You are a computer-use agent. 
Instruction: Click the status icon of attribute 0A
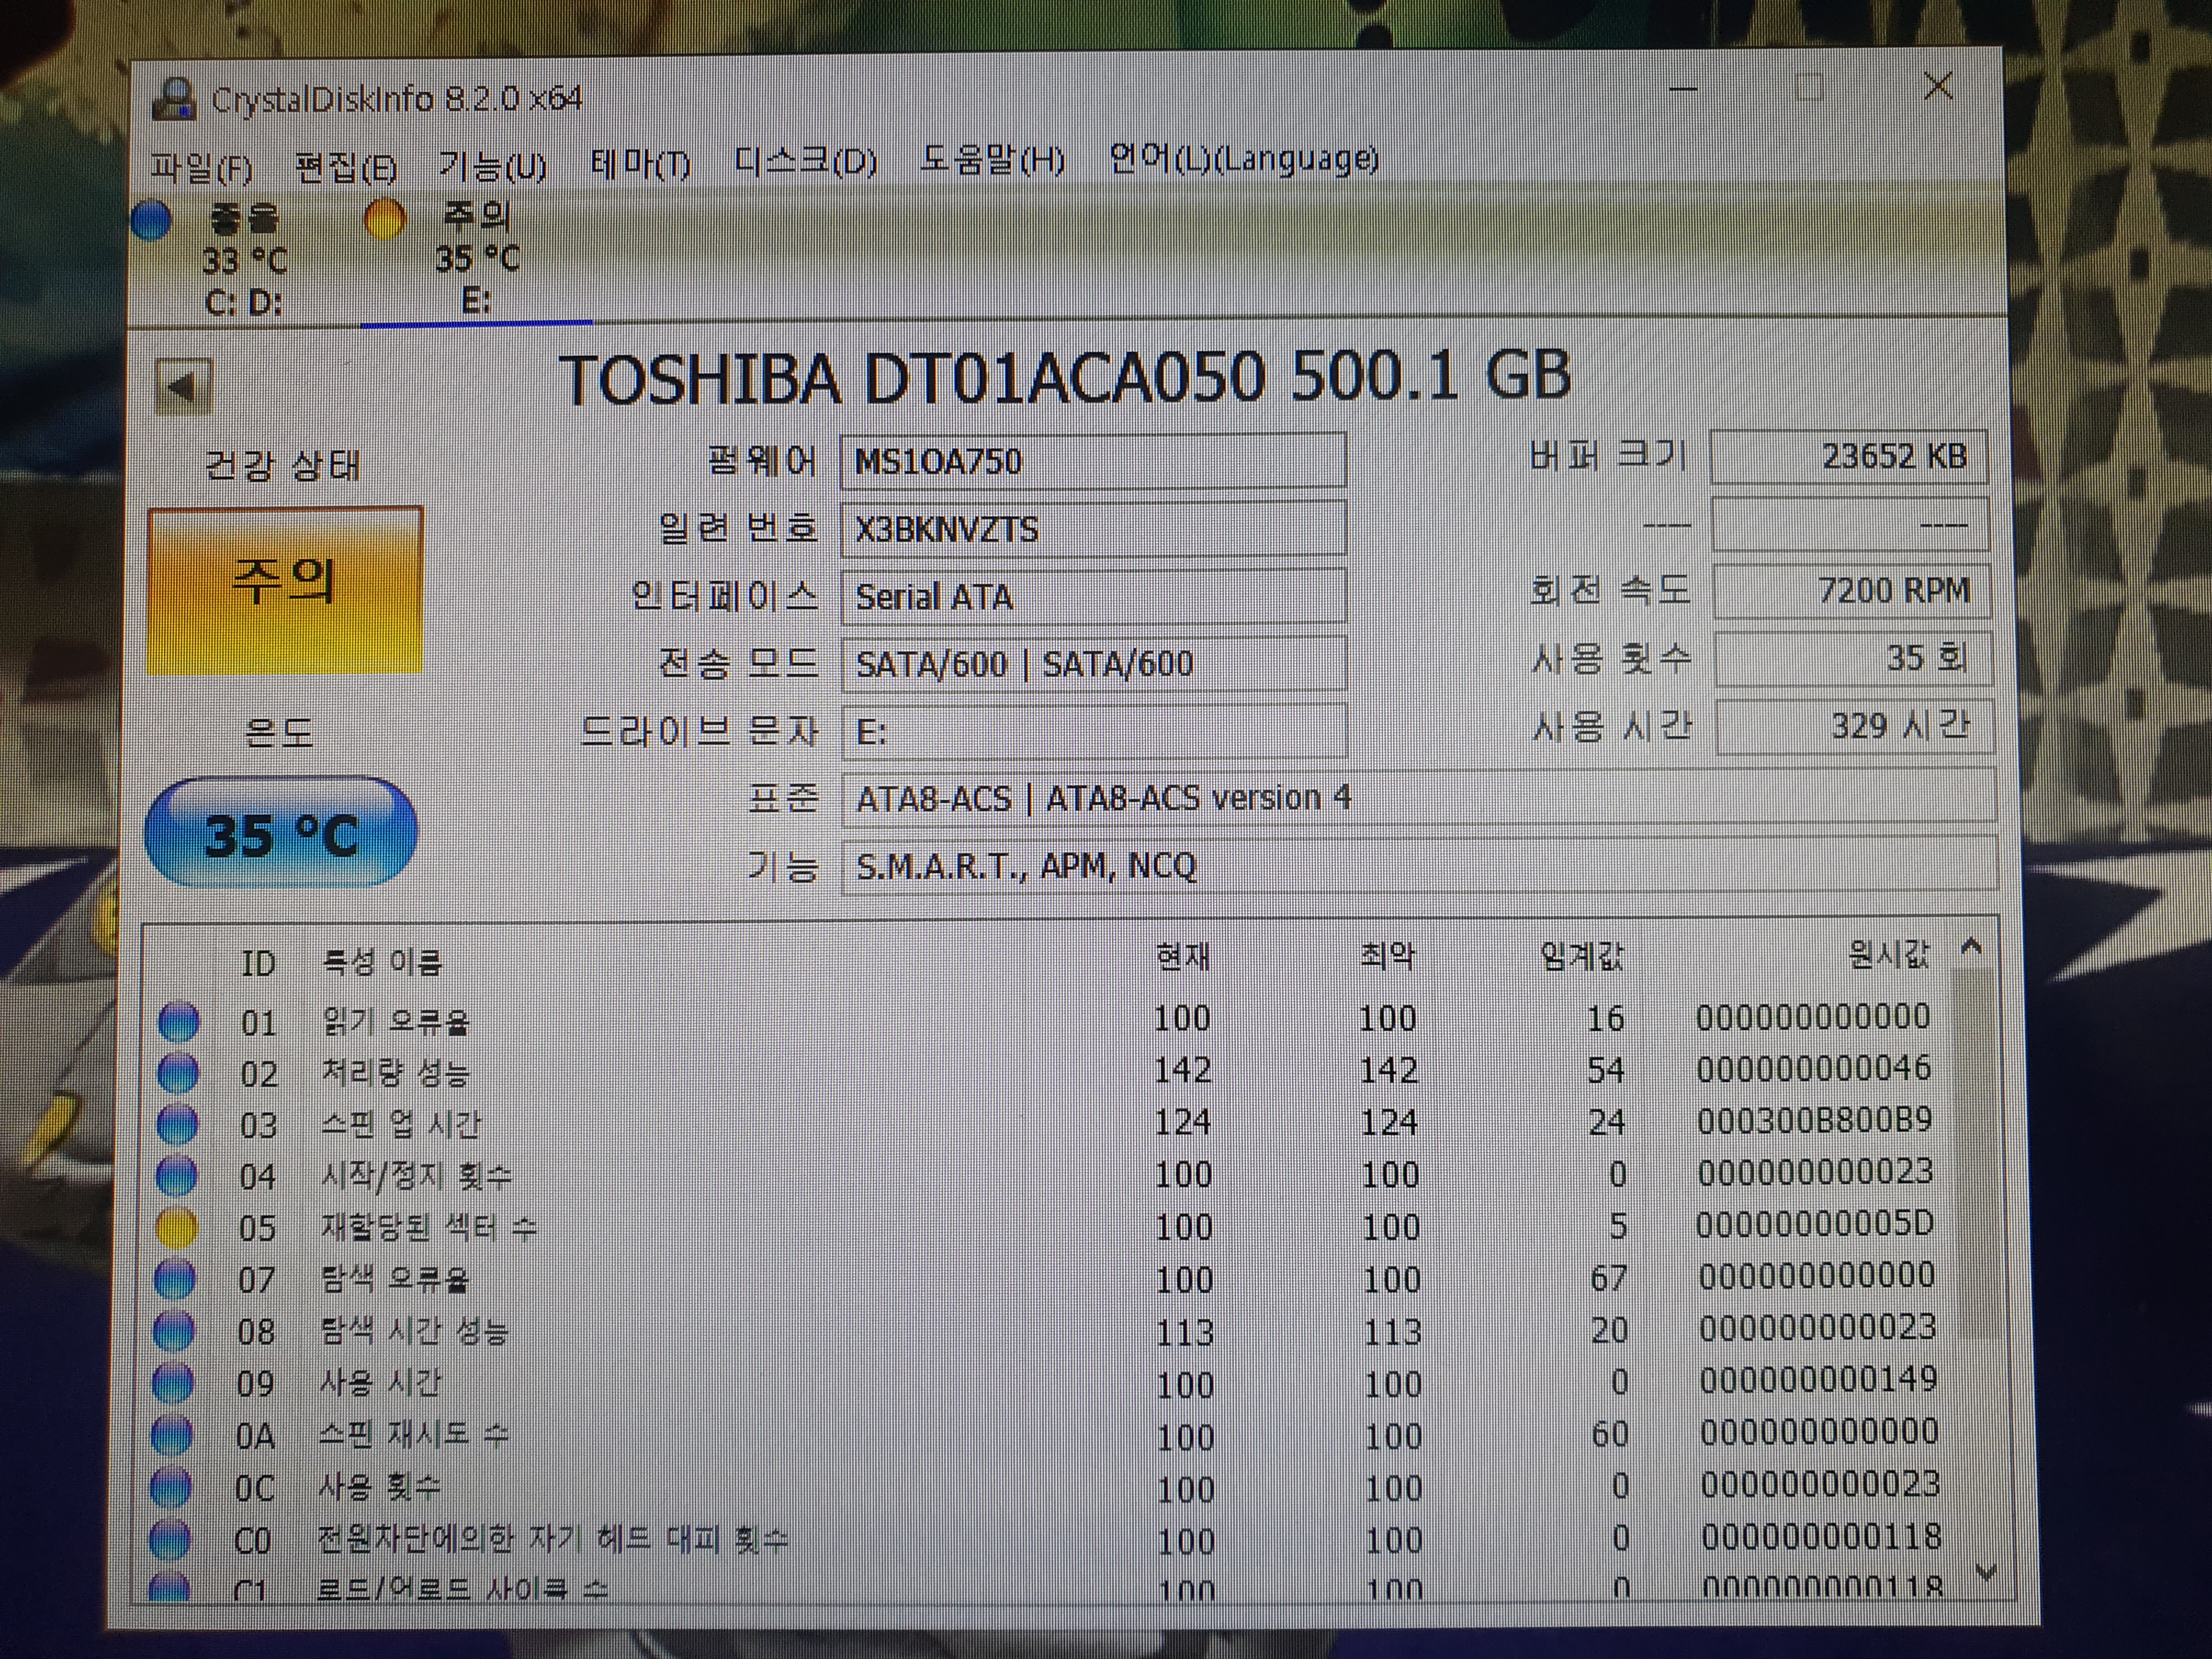[x=172, y=1436]
